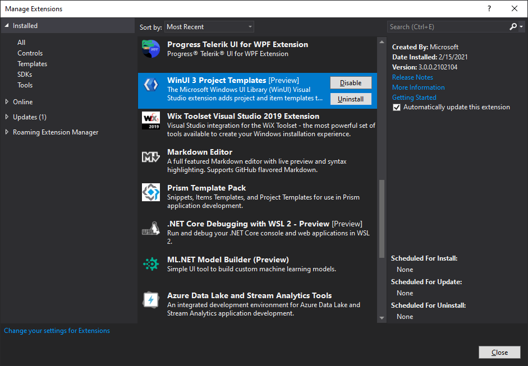Viewport: 528px width, 366px height.
Task: Click the Prism Template Pack icon
Action: click(151, 192)
